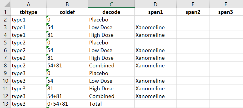Click the decode header cell
Image resolution: width=243 pixels, height=108 pixels.
point(111,12)
